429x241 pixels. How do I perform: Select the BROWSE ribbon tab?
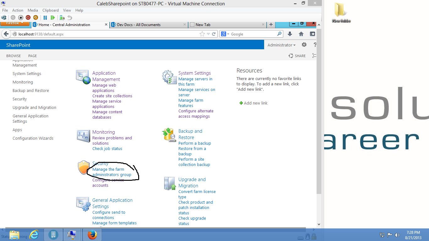click(x=14, y=56)
